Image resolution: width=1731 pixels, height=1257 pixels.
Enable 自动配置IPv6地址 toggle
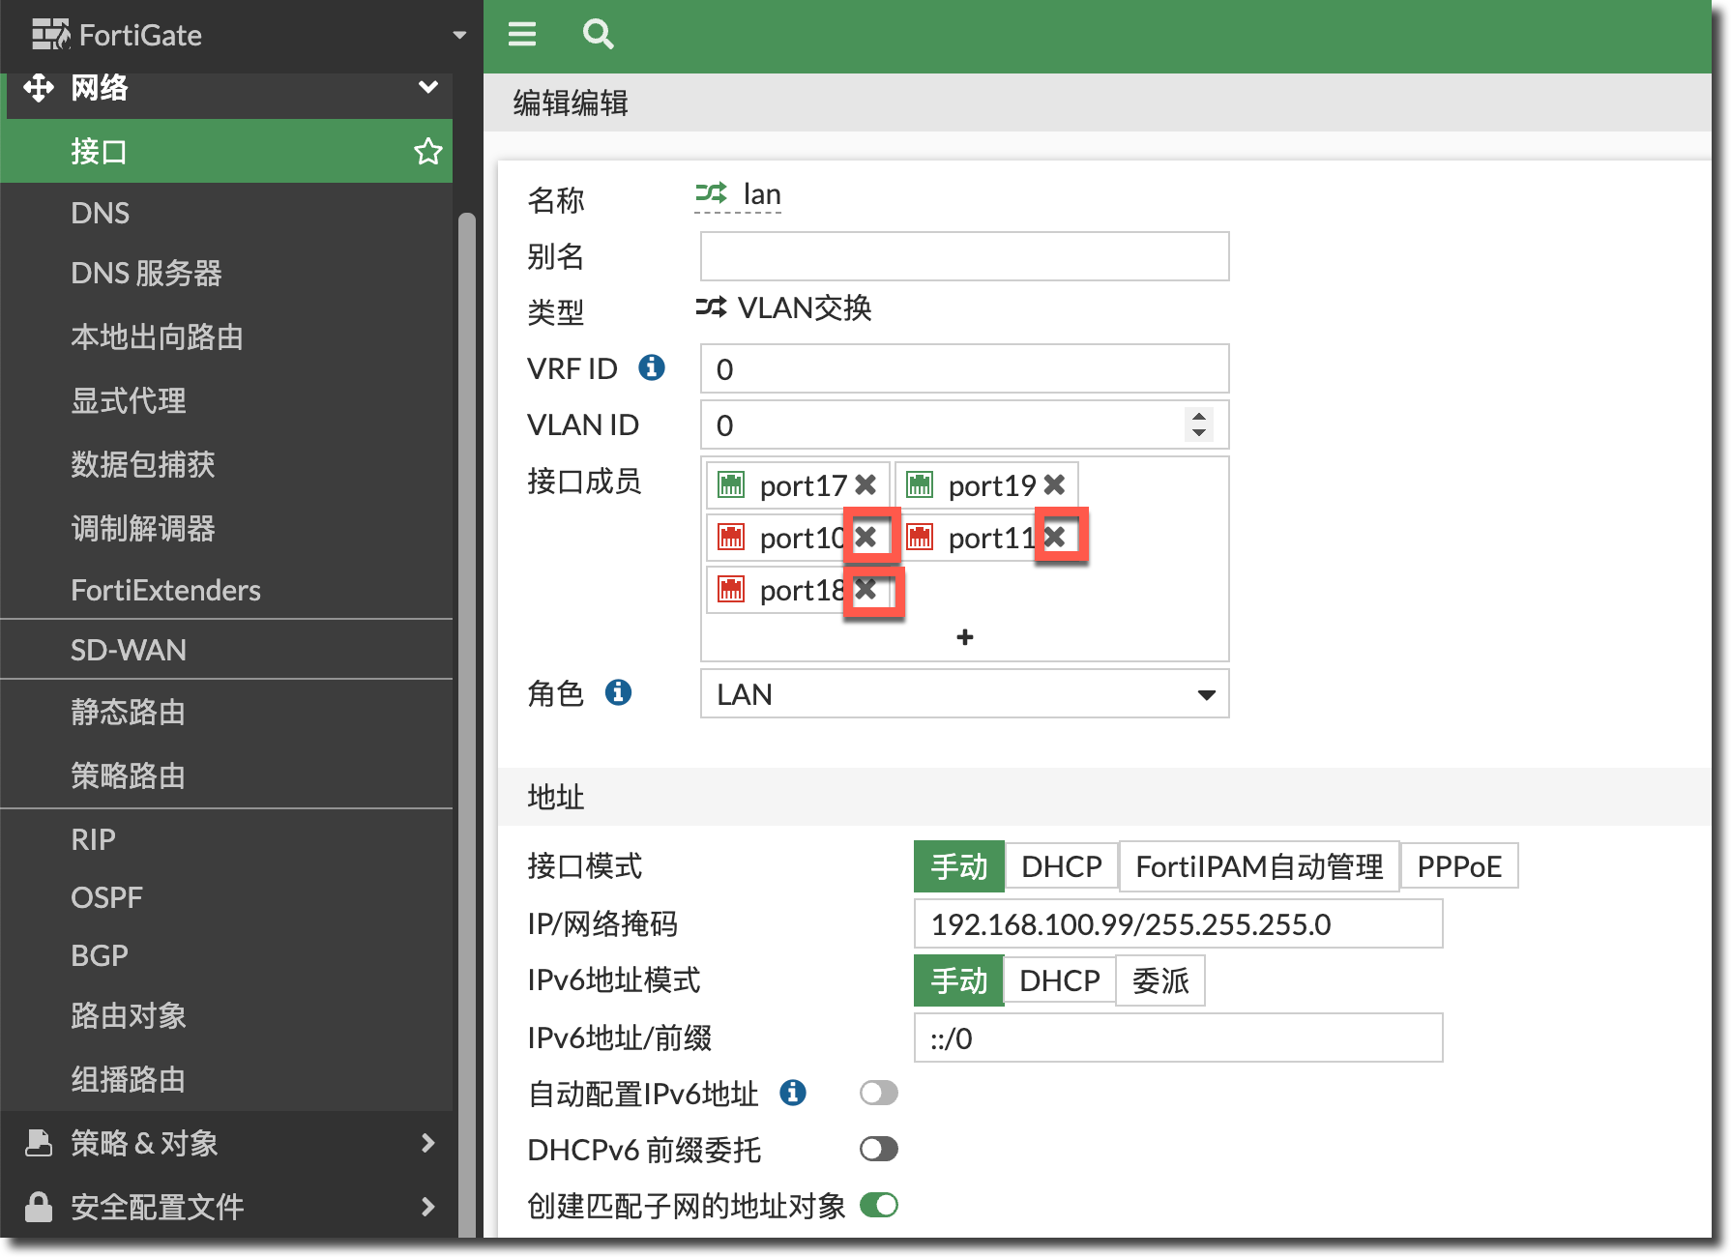878,1093
